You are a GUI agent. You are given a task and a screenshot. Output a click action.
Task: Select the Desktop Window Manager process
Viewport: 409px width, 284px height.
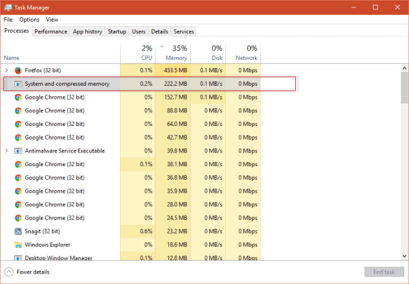(130, 257)
